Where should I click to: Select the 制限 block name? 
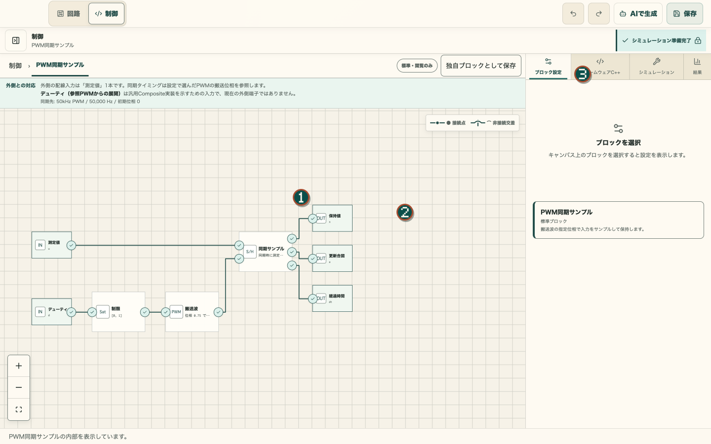[x=116, y=309]
